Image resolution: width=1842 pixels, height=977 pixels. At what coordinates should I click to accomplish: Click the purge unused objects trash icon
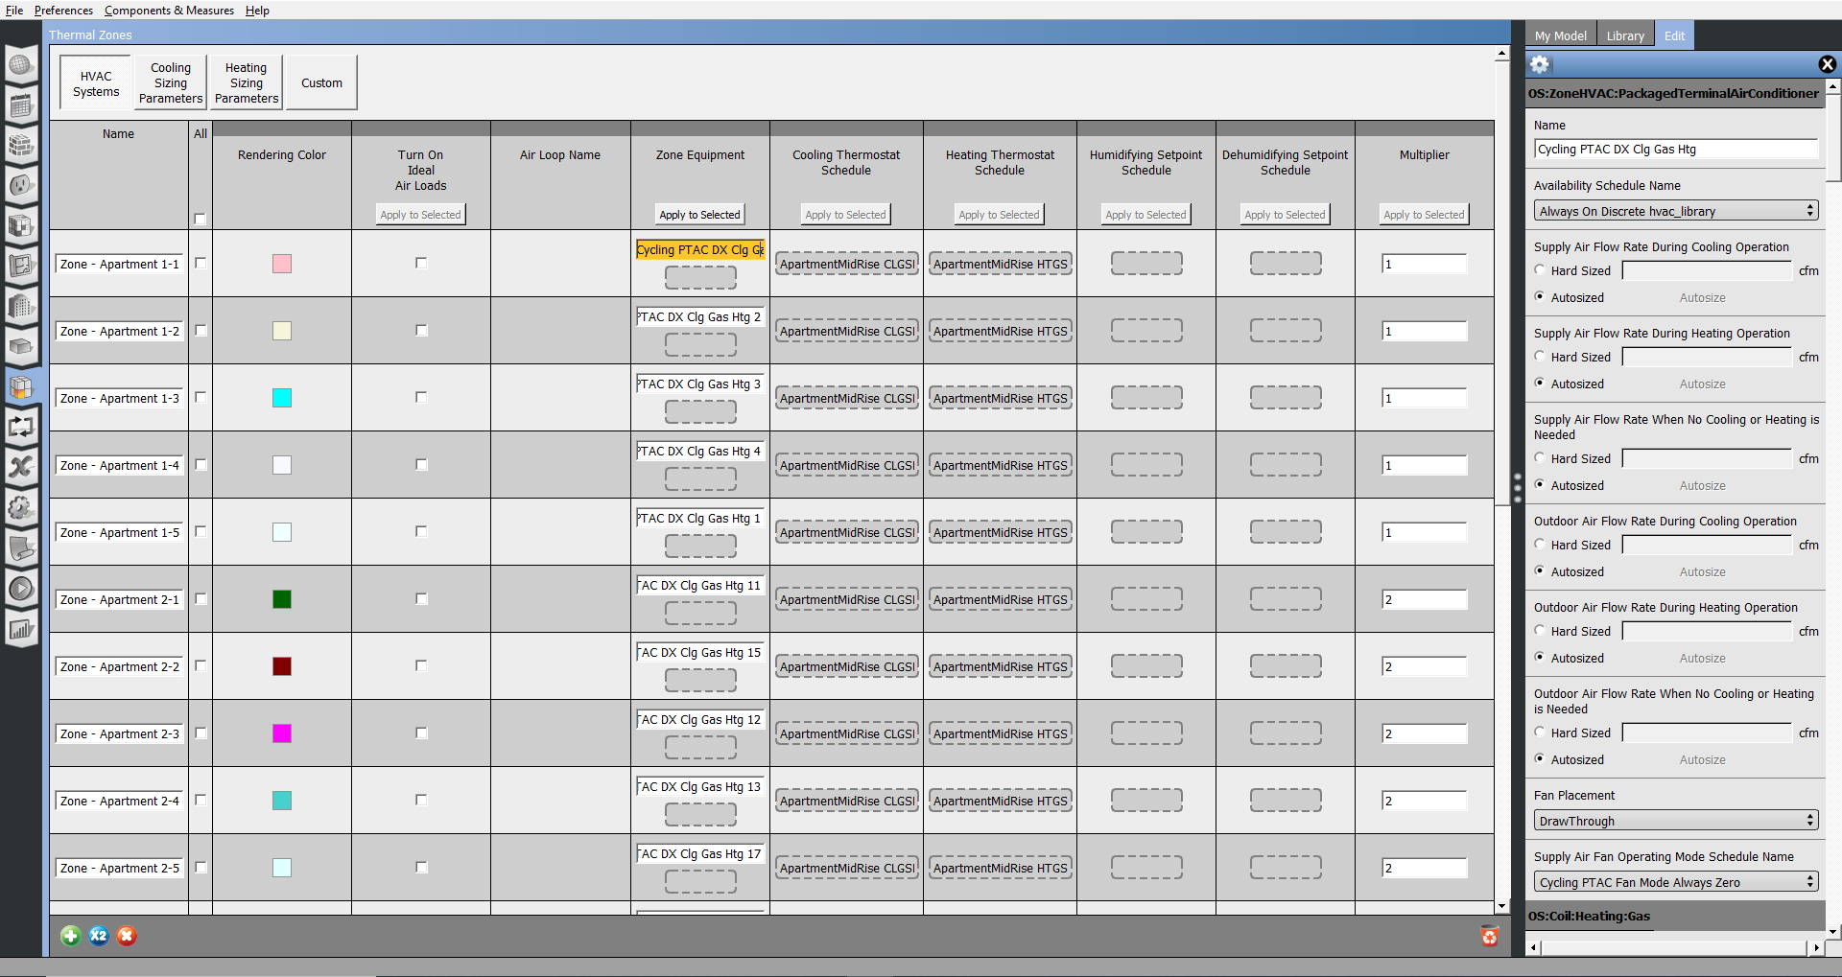[1489, 936]
